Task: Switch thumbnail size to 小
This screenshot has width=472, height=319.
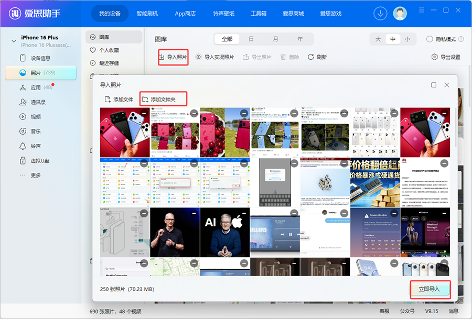Action: click(407, 39)
